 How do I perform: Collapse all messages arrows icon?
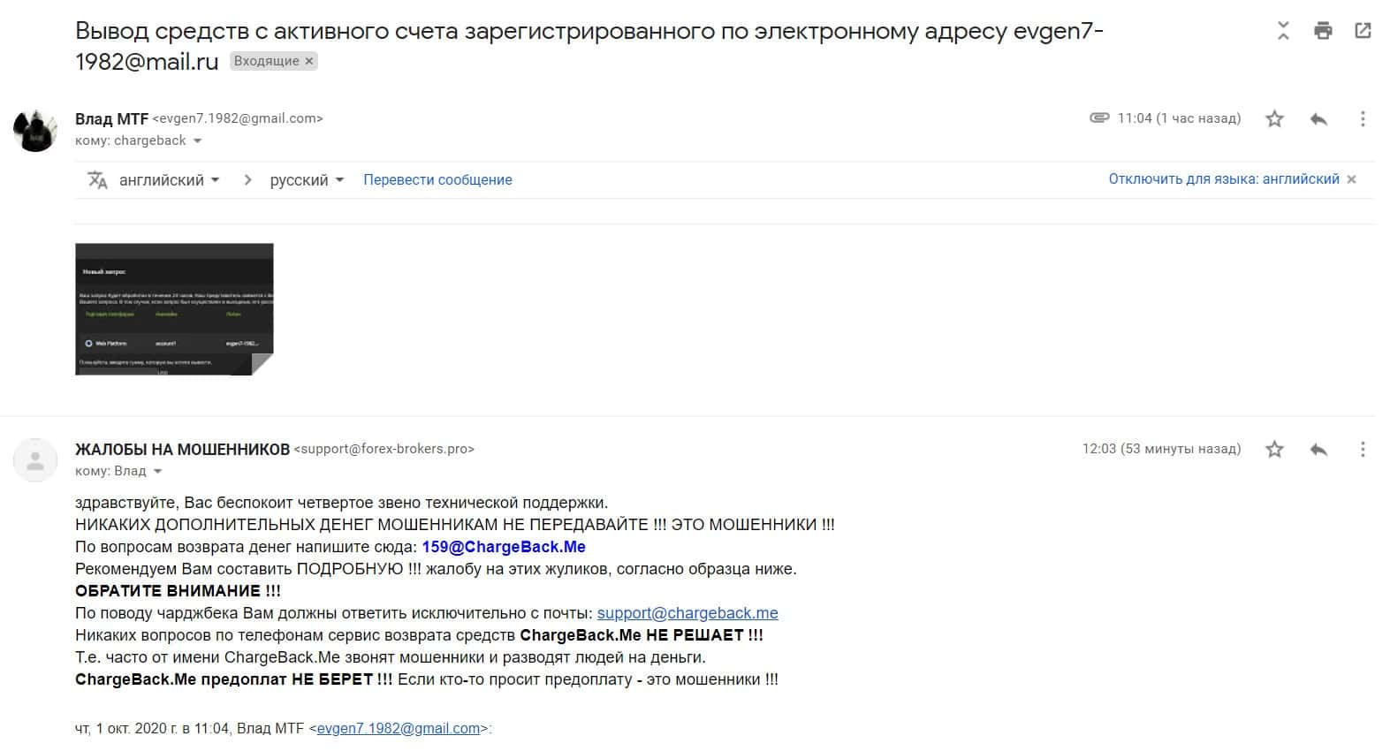point(1283,31)
